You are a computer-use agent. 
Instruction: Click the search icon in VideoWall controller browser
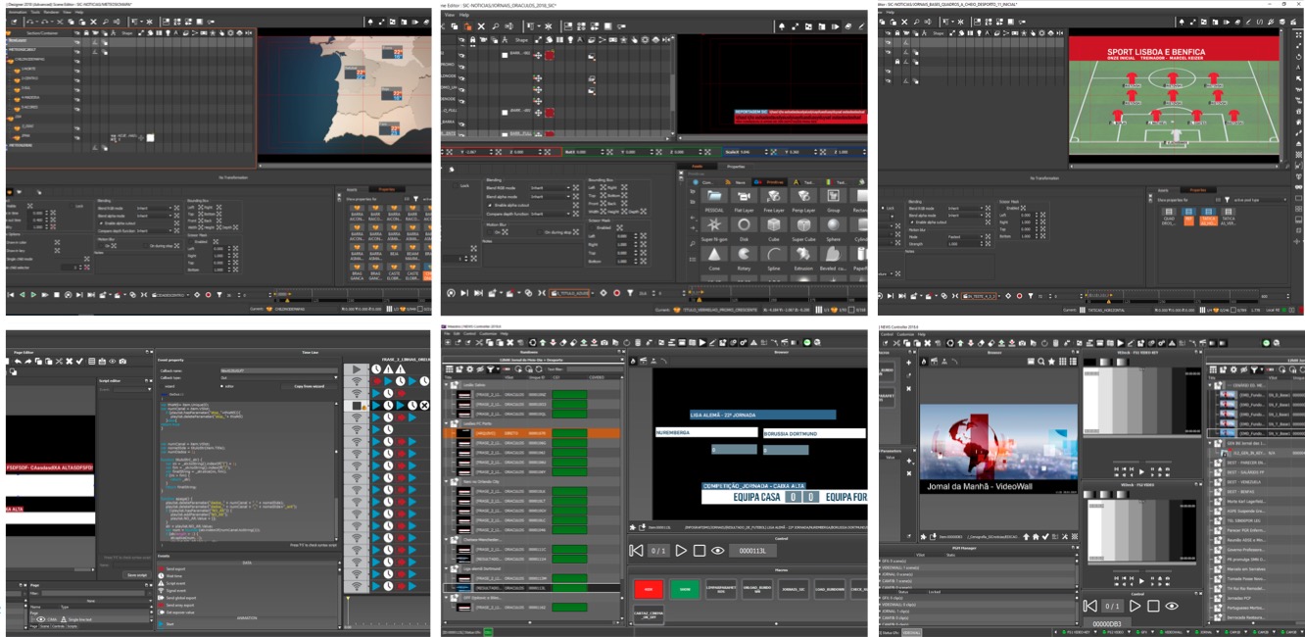[x=1040, y=362]
